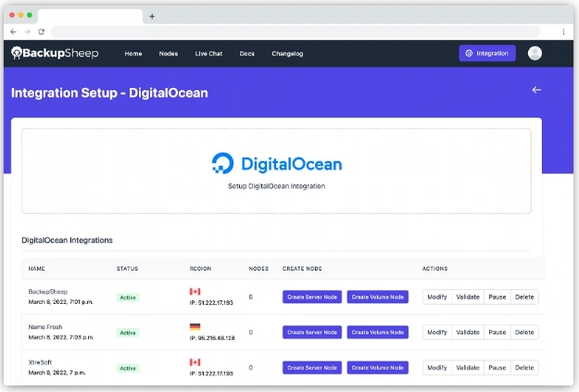
Task: Create Volume Node for XtreSoft
Action: (x=377, y=368)
